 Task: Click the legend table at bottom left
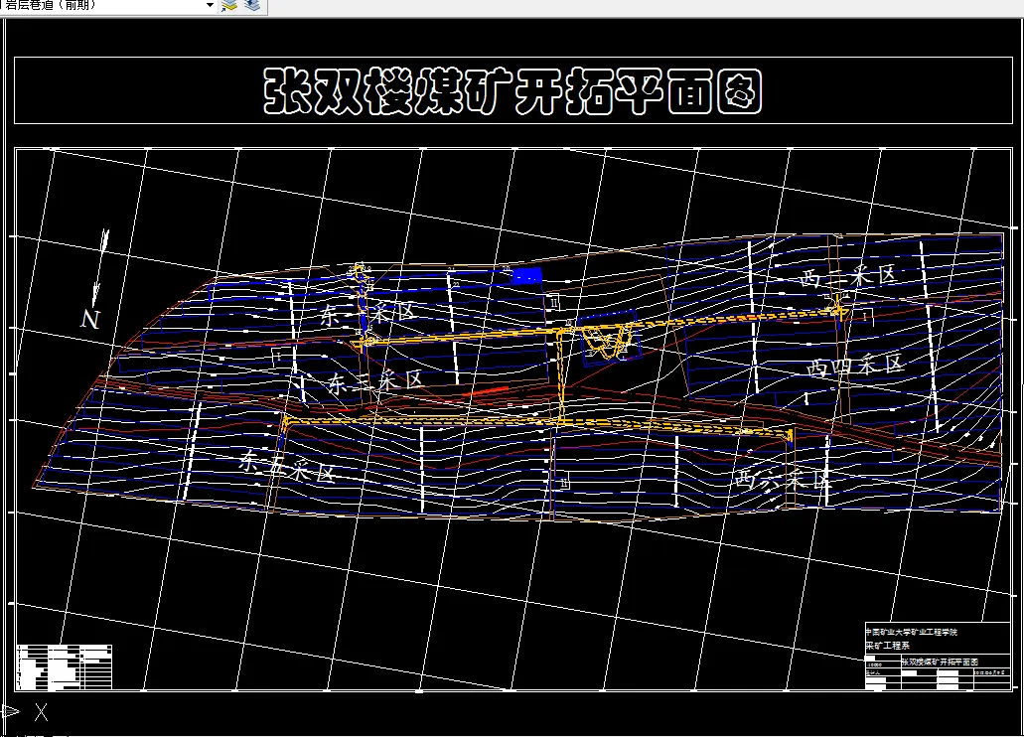pyautogui.click(x=64, y=667)
